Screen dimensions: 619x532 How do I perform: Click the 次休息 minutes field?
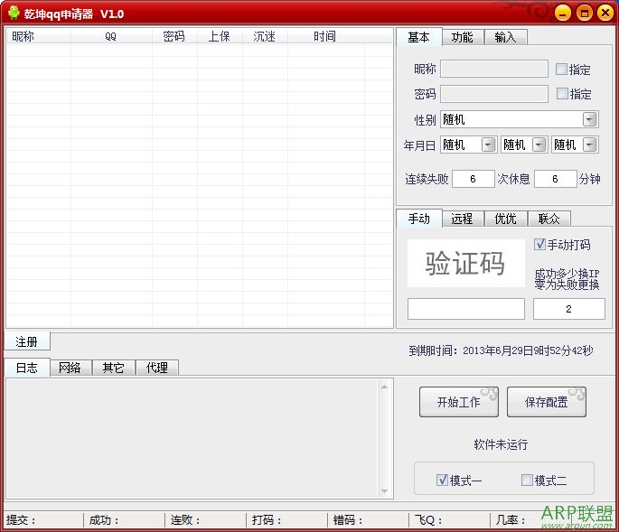pyautogui.click(x=556, y=179)
